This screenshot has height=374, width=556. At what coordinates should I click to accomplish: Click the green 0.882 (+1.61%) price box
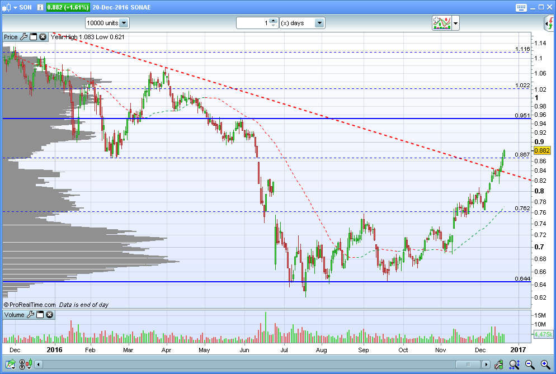68,7
